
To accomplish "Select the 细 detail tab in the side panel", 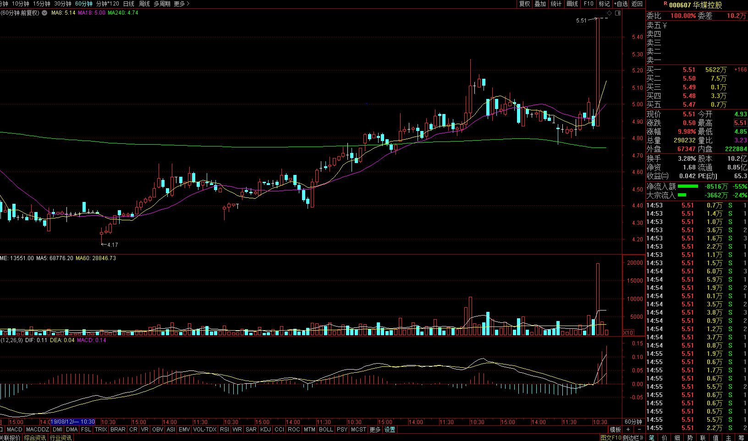I will pos(677,438).
